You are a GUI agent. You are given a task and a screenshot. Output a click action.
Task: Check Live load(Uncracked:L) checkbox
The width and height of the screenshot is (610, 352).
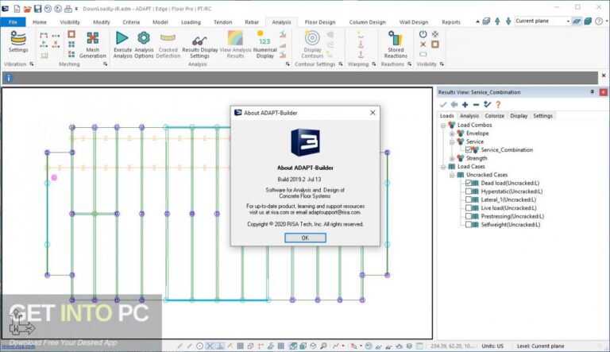pos(469,208)
